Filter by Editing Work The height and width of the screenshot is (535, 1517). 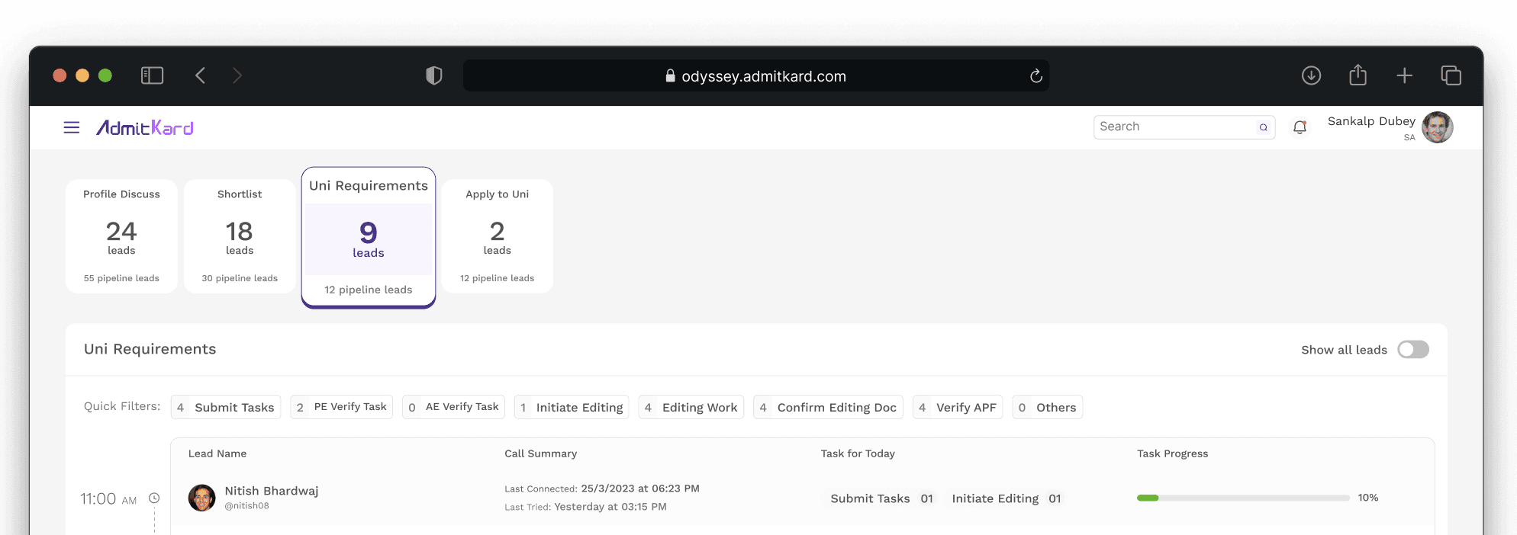(x=691, y=407)
